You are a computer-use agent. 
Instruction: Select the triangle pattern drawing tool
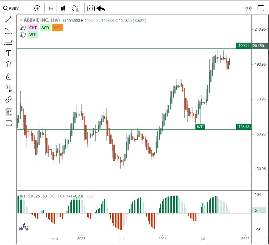click(8, 31)
